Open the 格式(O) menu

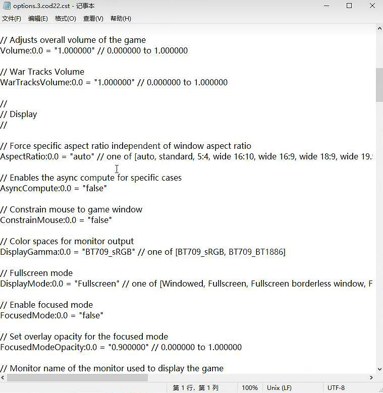(x=65, y=19)
